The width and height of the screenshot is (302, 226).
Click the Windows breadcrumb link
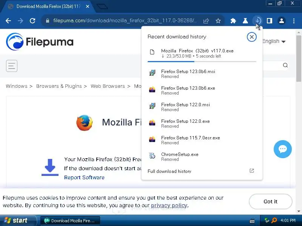pyautogui.click(x=17, y=86)
